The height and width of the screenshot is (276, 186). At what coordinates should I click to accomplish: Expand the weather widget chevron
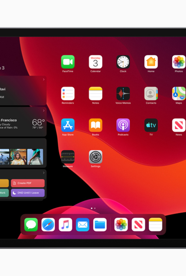pos(44,111)
